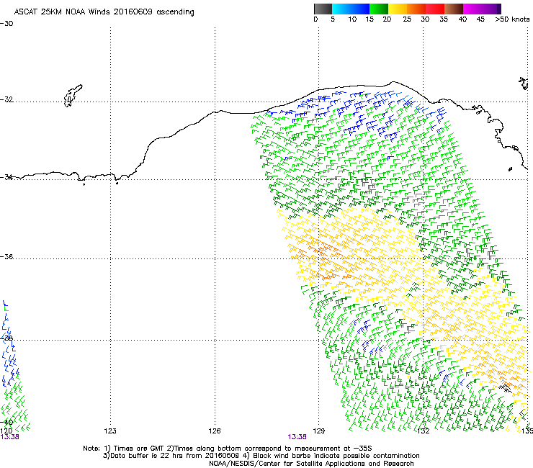The height and width of the screenshot is (468, 533).
Task: Select the latitude axis label "-38"
Action: click(x=6, y=338)
